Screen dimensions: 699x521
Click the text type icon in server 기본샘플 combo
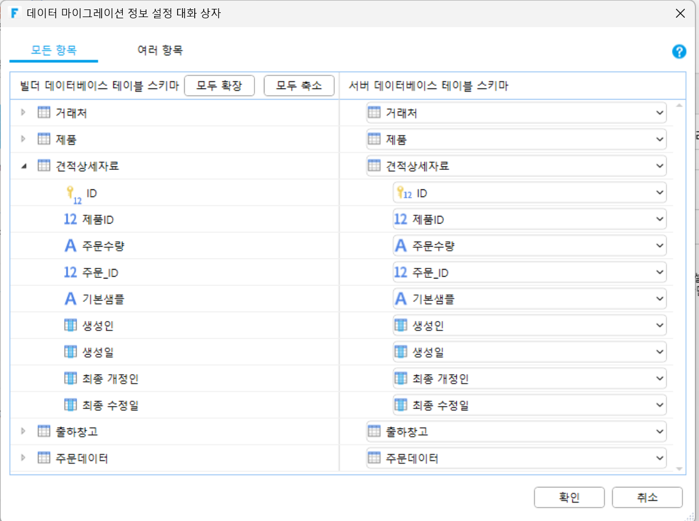click(x=401, y=299)
